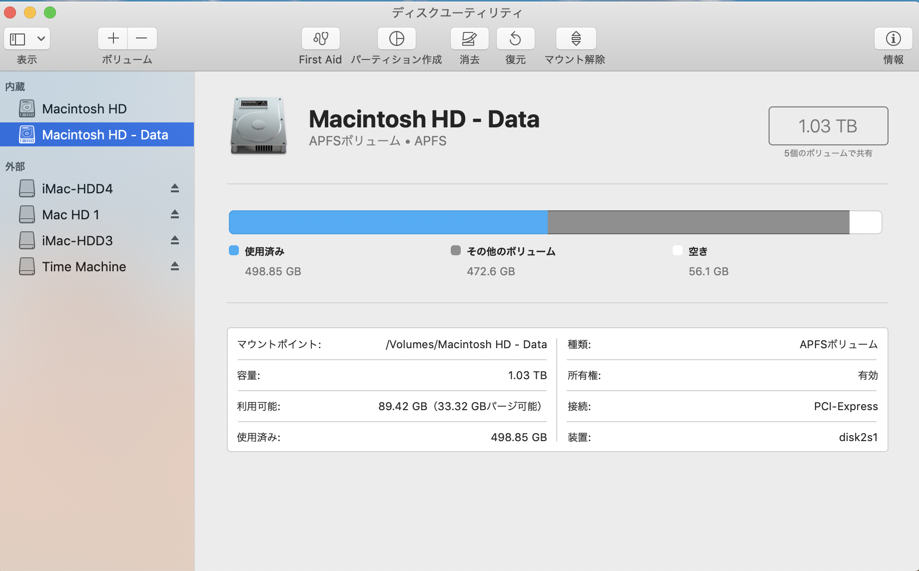Add a volume with the plus button

(113, 38)
